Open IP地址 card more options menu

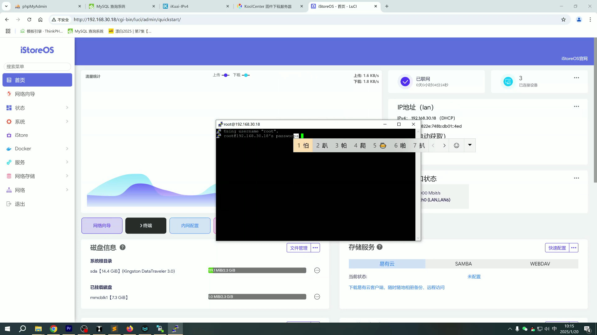(576, 106)
